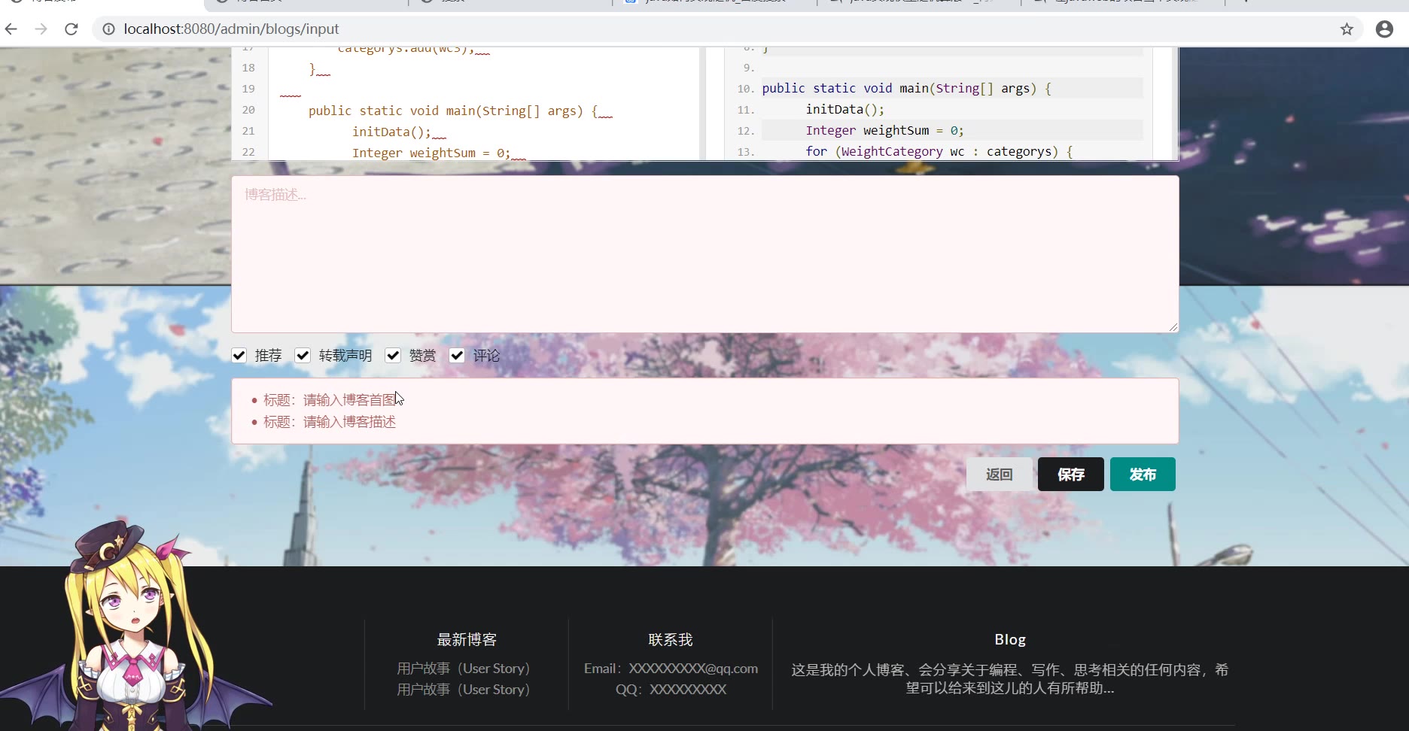
Task: Focus the 博客描述 textarea
Action: (x=704, y=254)
